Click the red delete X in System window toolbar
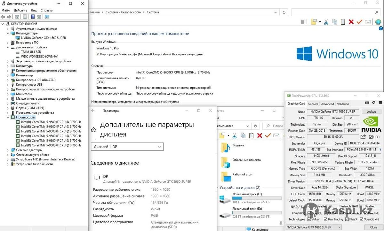The width and height of the screenshot is (384, 231). [351, 22]
